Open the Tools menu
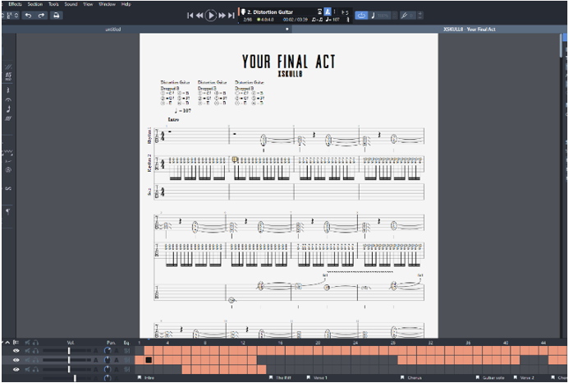Screen dimensions: 569x383 [53, 4]
